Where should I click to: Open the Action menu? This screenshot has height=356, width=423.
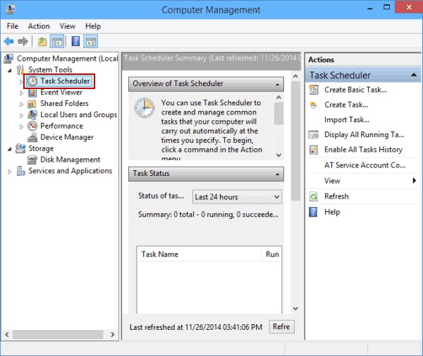pyautogui.click(x=39, y=26)
